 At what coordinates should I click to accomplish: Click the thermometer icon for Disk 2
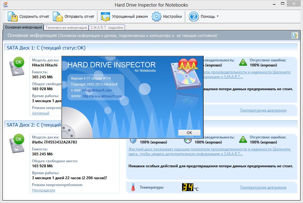133,187
